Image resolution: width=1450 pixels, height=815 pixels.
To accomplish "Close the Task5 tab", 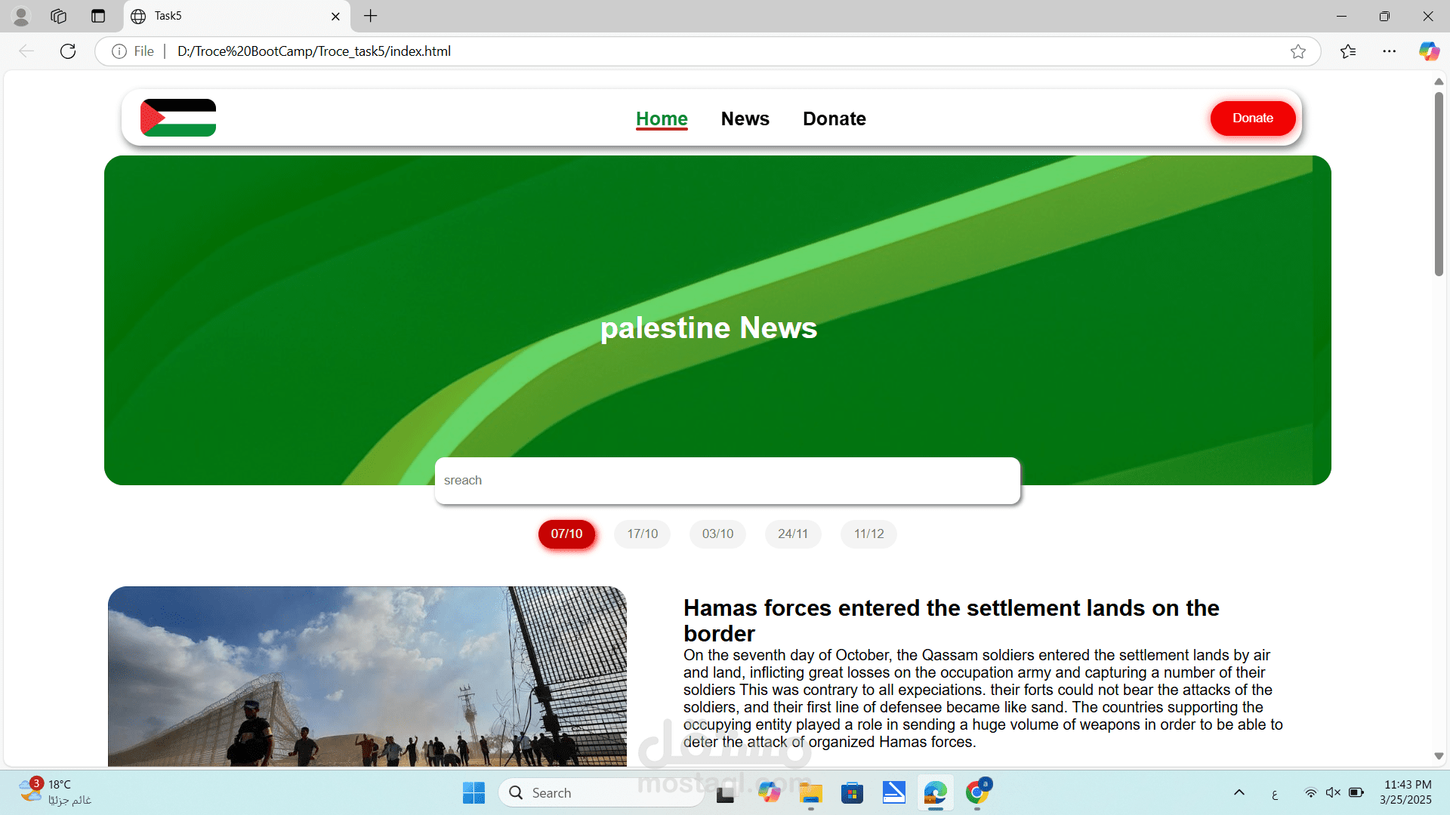I will point(335,16).
